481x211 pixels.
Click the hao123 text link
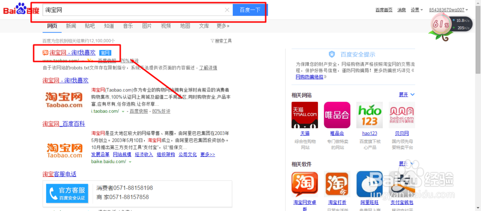[369, 133]
